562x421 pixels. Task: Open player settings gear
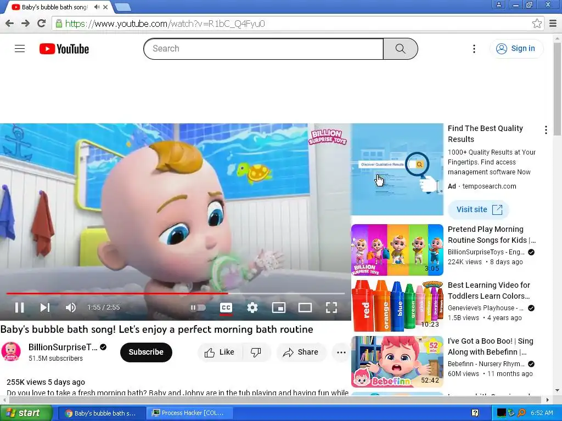(252, 308)
